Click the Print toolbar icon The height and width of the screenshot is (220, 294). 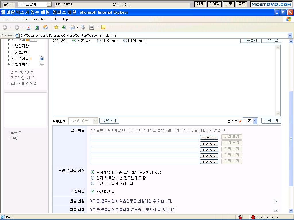[x=83, y=27]
